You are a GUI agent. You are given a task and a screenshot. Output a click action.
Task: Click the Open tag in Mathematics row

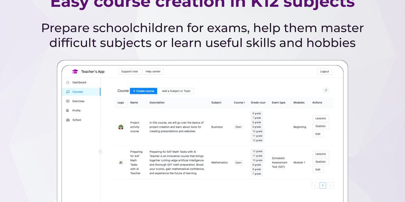pyautogui.click(x=238, y=163)
